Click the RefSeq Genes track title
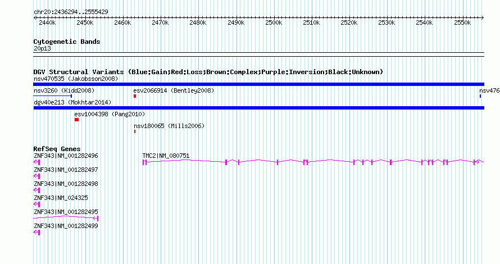 point(57,149)
